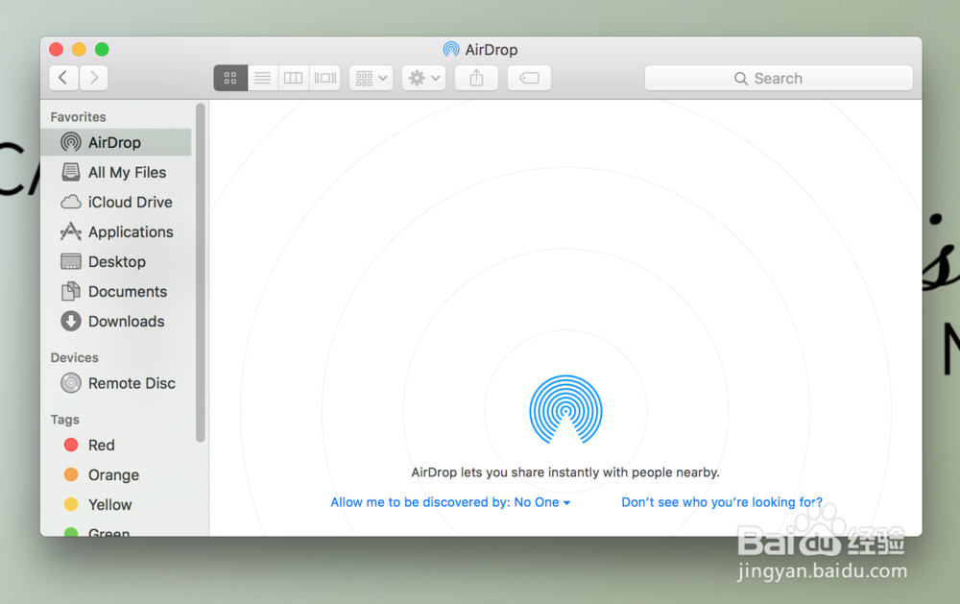Minimize the window with yellow button

click(79, 49)
